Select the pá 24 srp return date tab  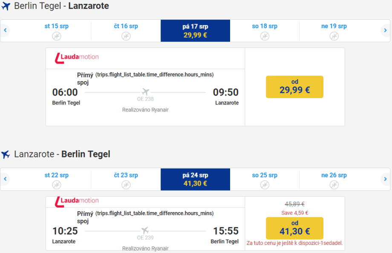pos(195,179)
